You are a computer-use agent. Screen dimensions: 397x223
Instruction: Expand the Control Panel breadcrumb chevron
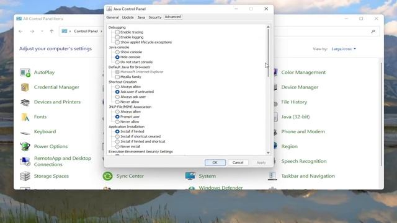[x=101, y=32]
